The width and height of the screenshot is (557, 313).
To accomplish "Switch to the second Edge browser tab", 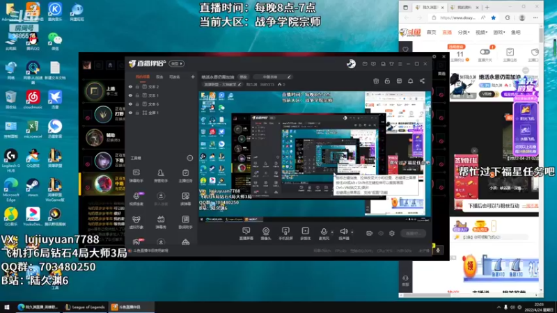I will point(464,7).
